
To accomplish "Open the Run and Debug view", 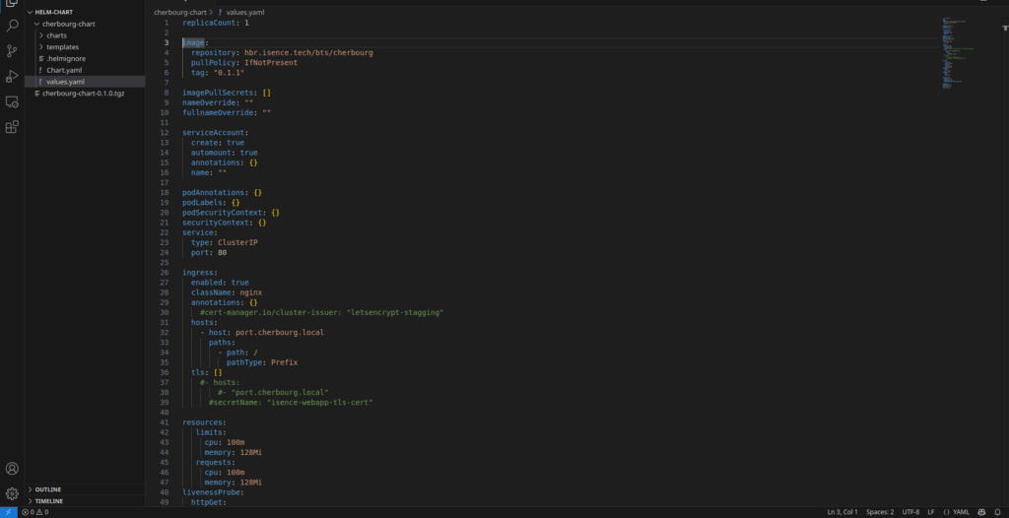I will [x=12, y=76].
